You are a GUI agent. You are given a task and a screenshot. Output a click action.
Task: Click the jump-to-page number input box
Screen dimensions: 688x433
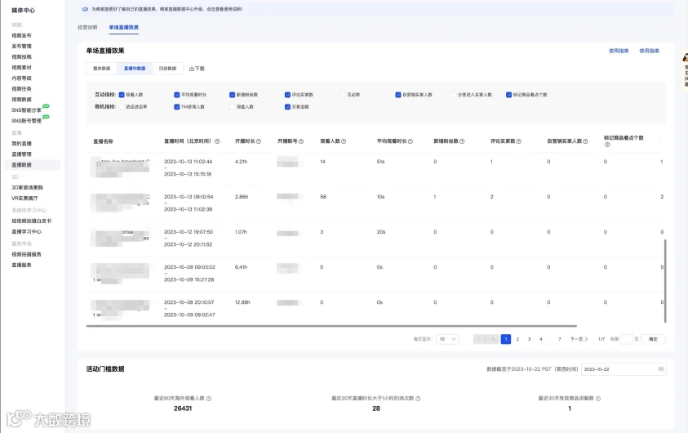point(627,339)
